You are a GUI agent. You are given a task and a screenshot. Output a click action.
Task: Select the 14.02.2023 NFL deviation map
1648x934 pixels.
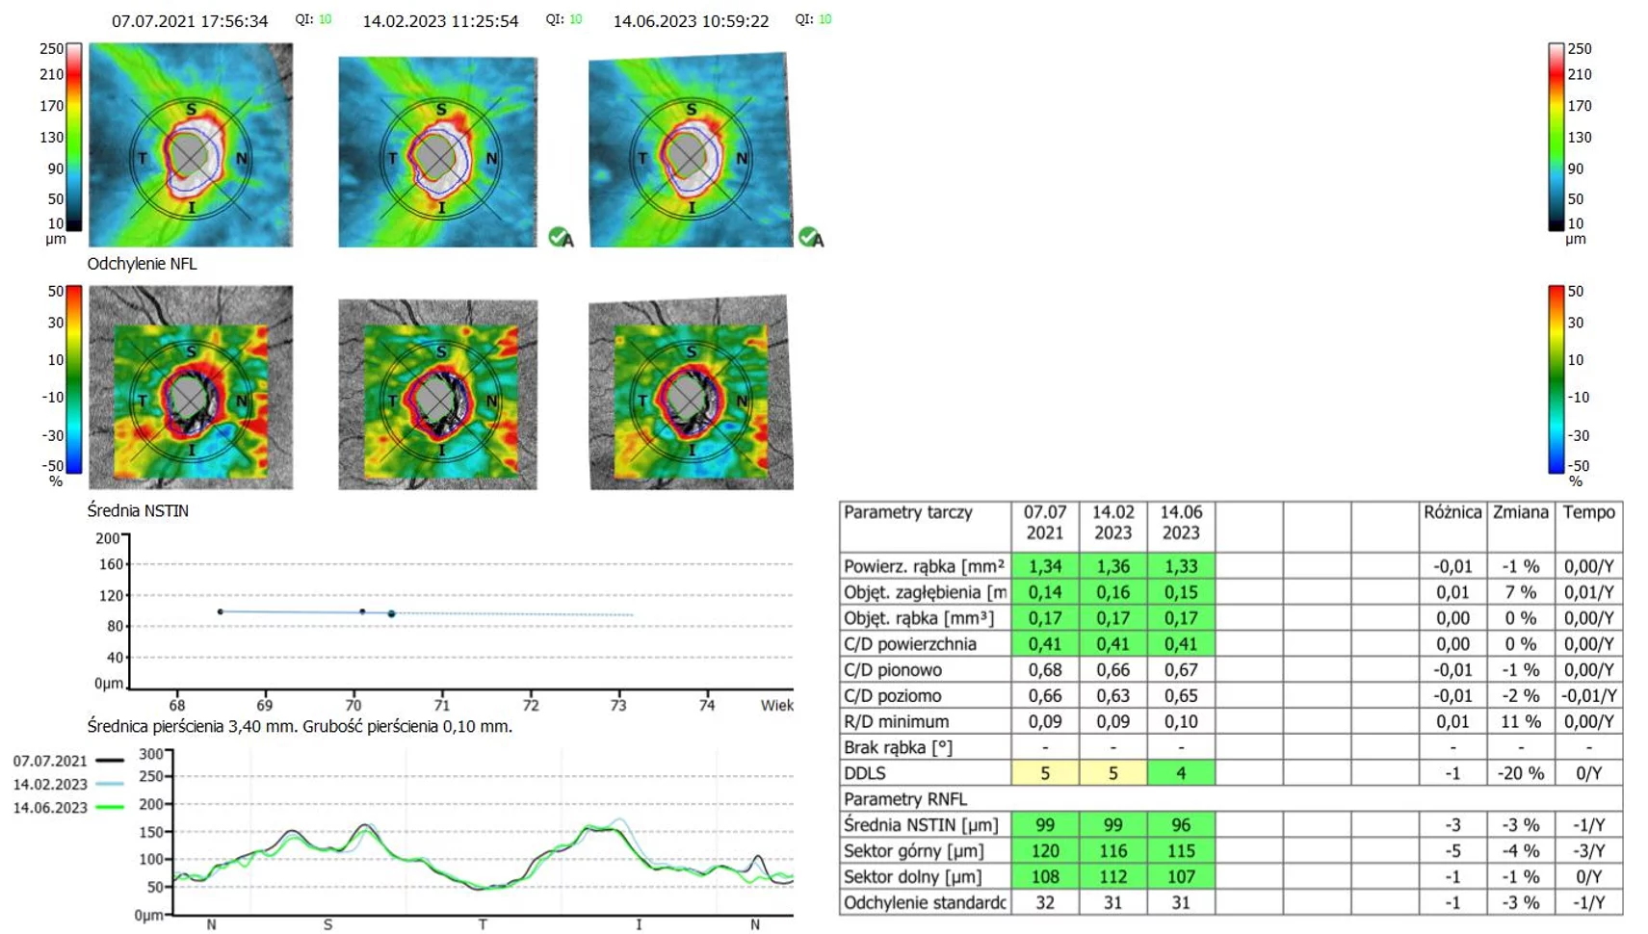pos(438,395)
